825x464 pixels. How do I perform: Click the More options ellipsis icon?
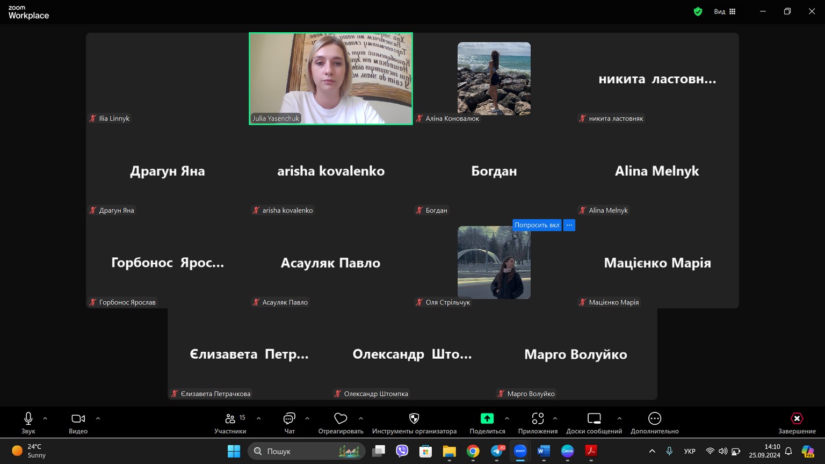(x=654, y=419)
